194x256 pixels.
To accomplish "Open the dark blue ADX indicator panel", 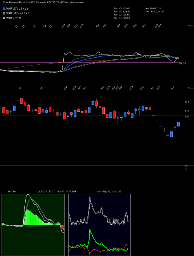I will coord(99,225).
